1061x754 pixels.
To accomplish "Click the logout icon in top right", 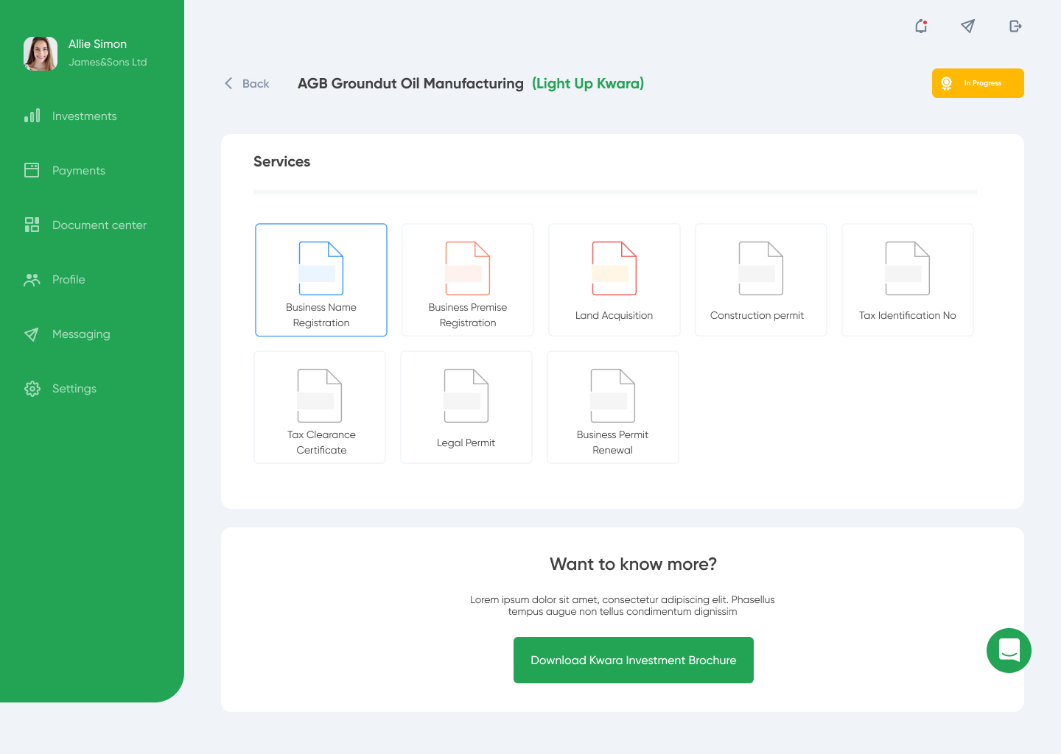I will pos(1015,27).
